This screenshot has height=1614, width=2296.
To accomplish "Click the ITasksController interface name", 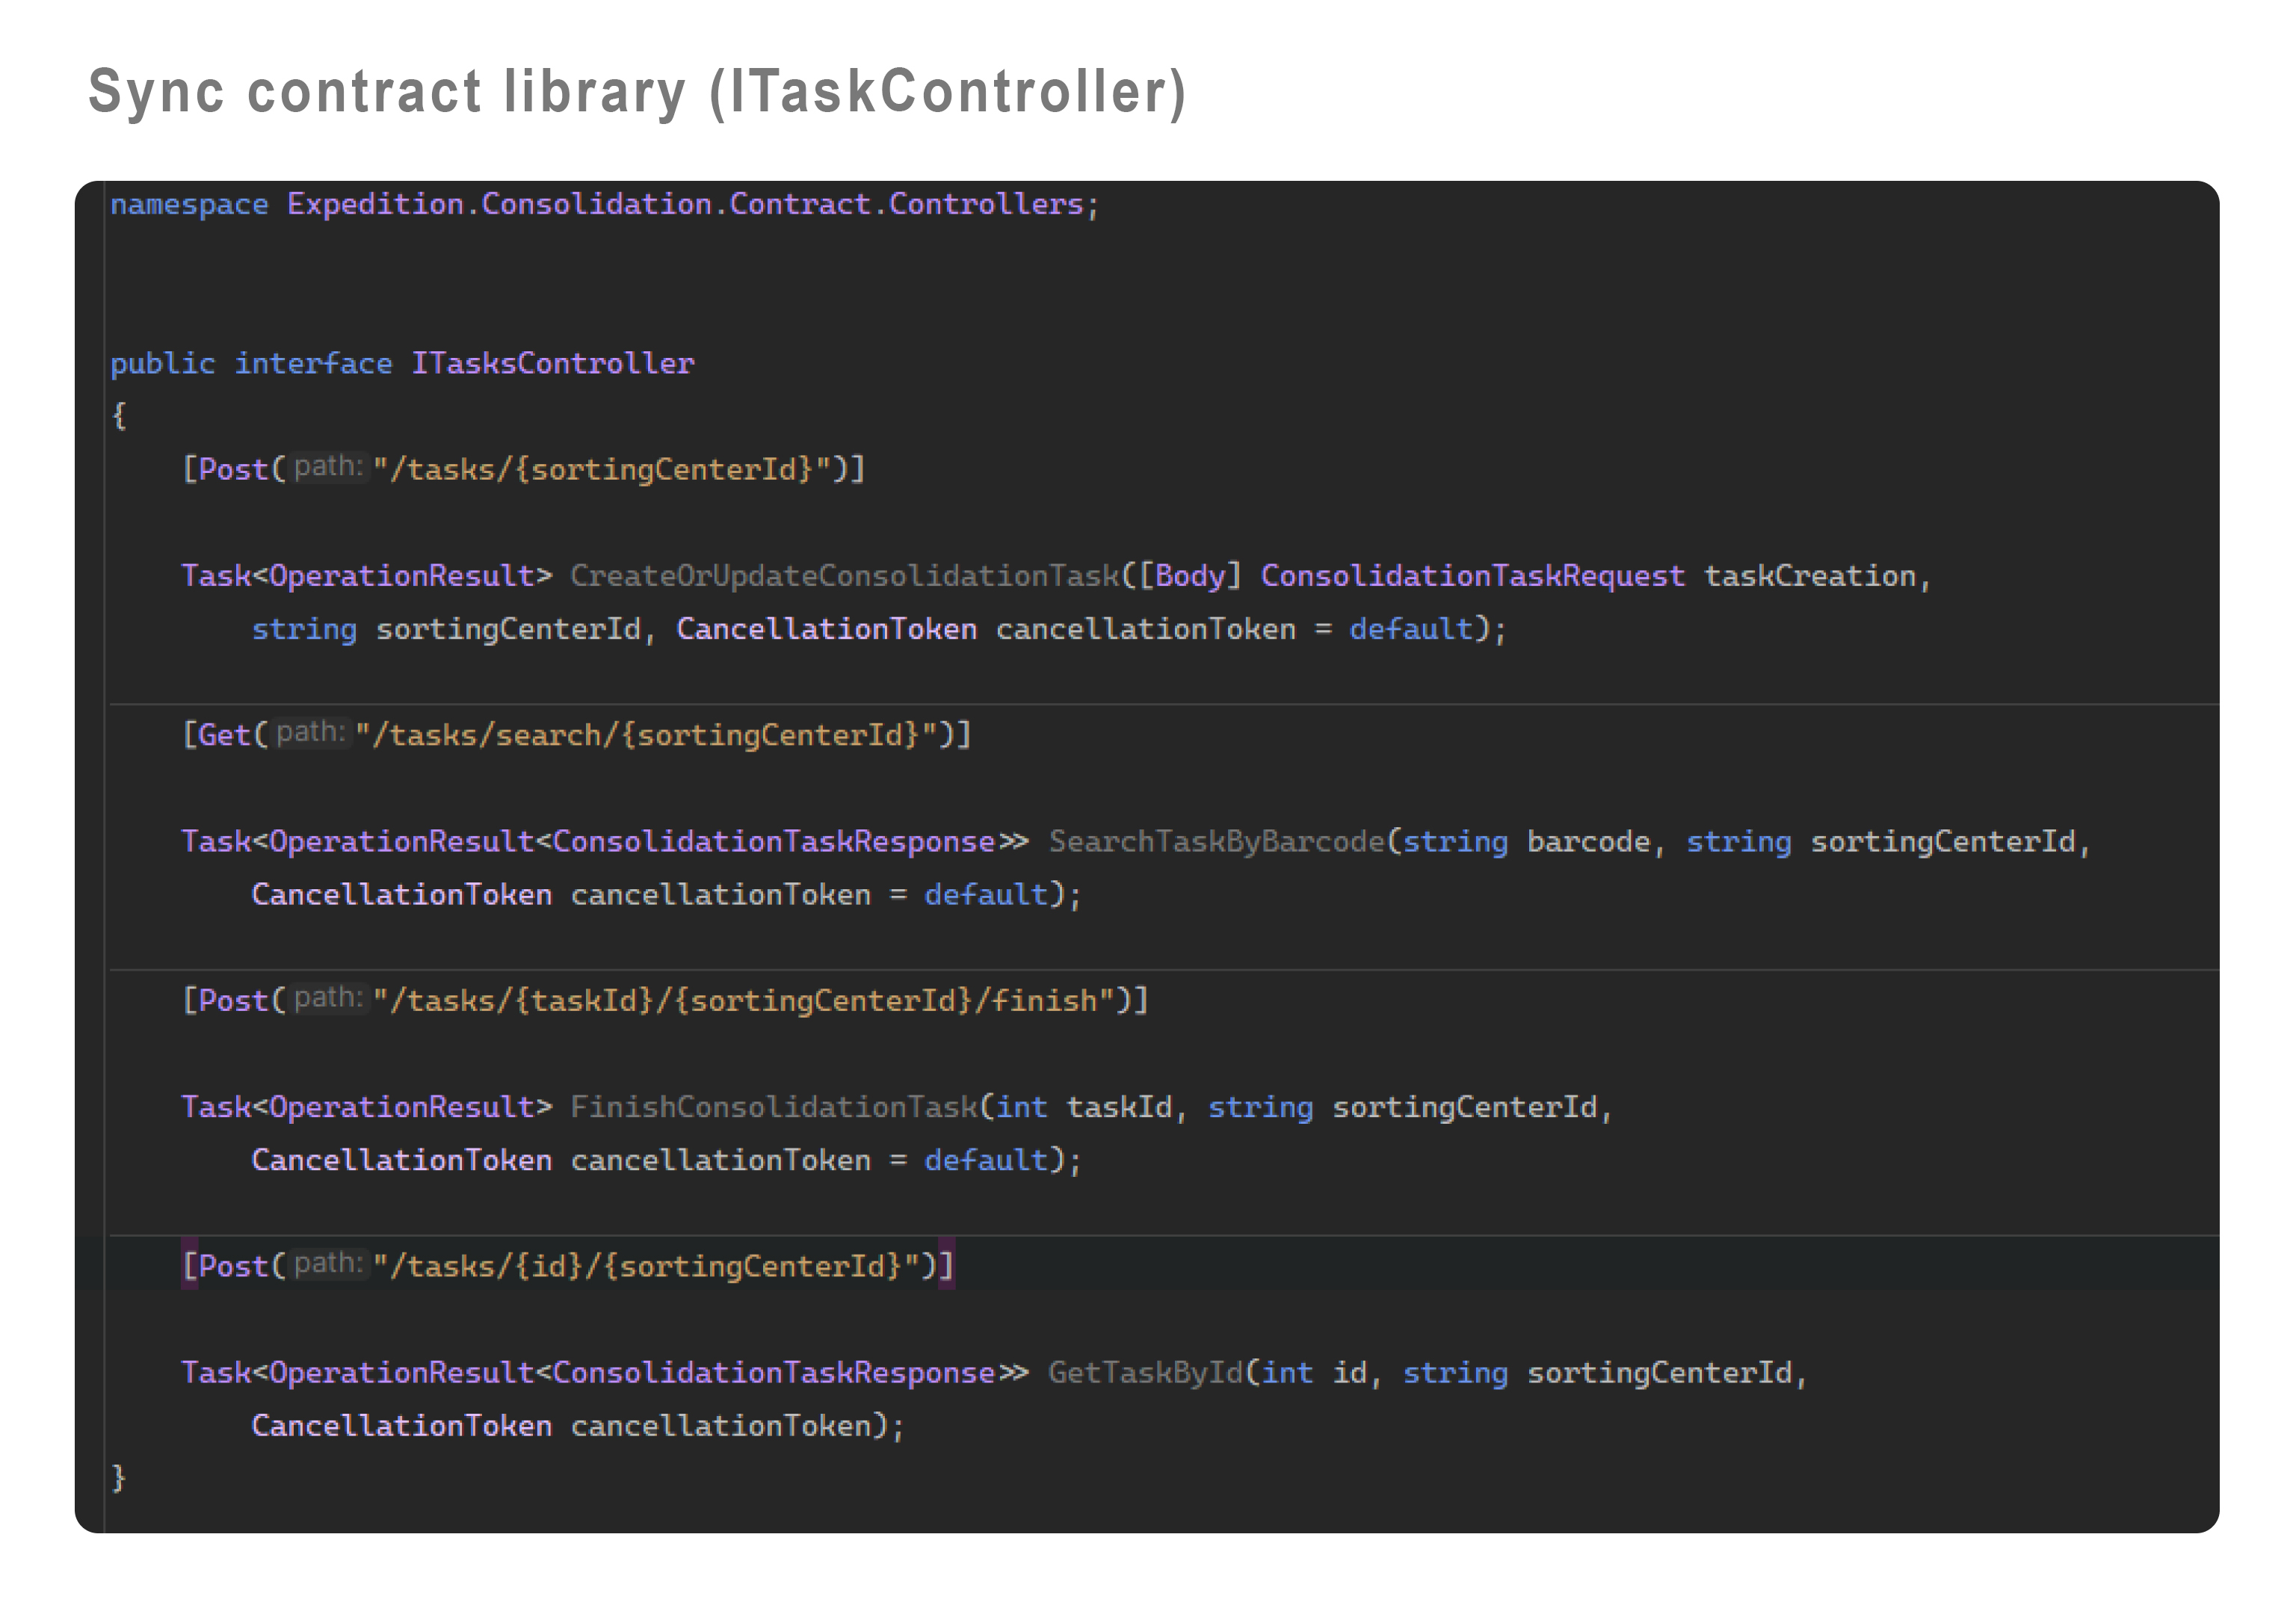I will coord(552,363).
